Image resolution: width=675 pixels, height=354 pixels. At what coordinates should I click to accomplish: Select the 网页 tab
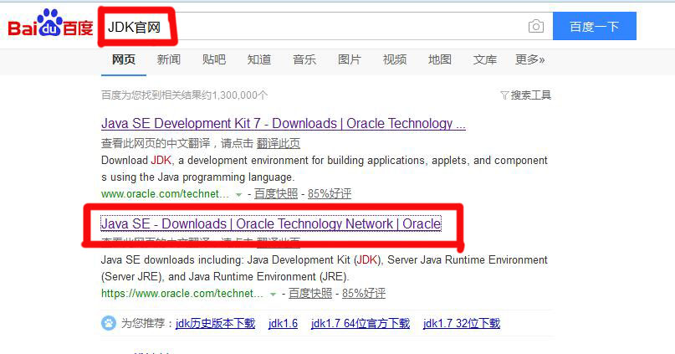pyautogui.click(x=124, y=59)
